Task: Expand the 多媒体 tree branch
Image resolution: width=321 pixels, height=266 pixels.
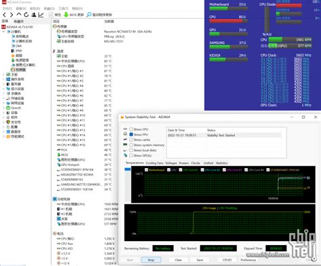Action: (x=3, y=93)
